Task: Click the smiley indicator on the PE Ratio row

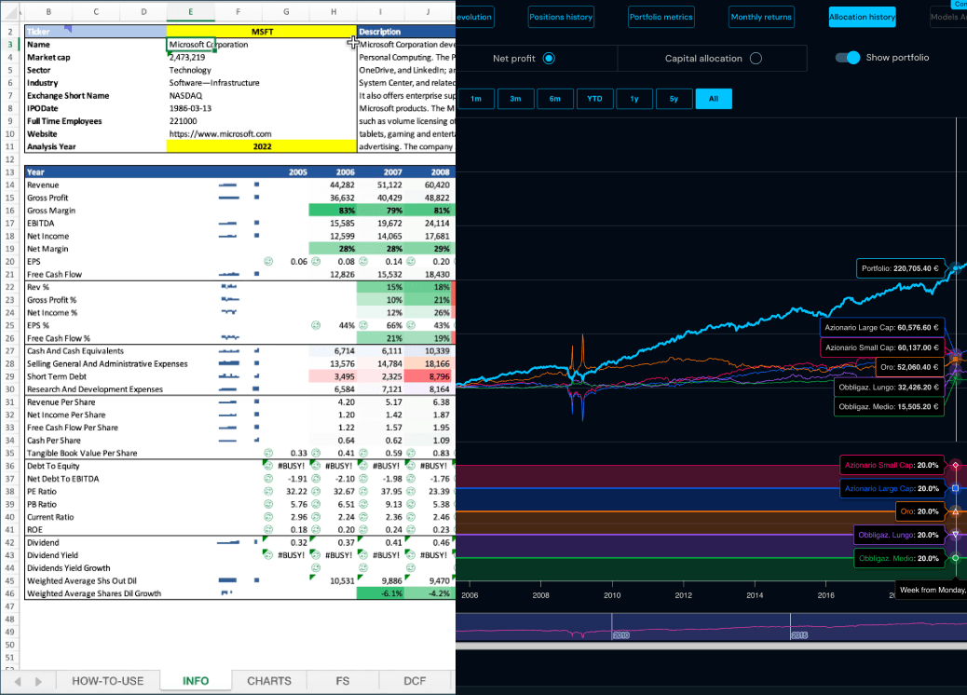Action: pyautogui.click(x=268, y=491)
